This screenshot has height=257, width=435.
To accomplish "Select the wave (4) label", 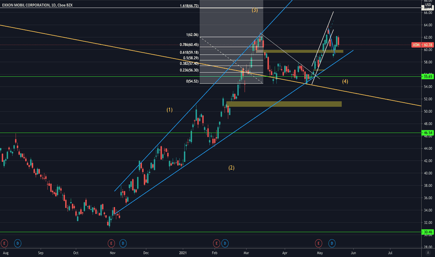I will coord(345,81).
